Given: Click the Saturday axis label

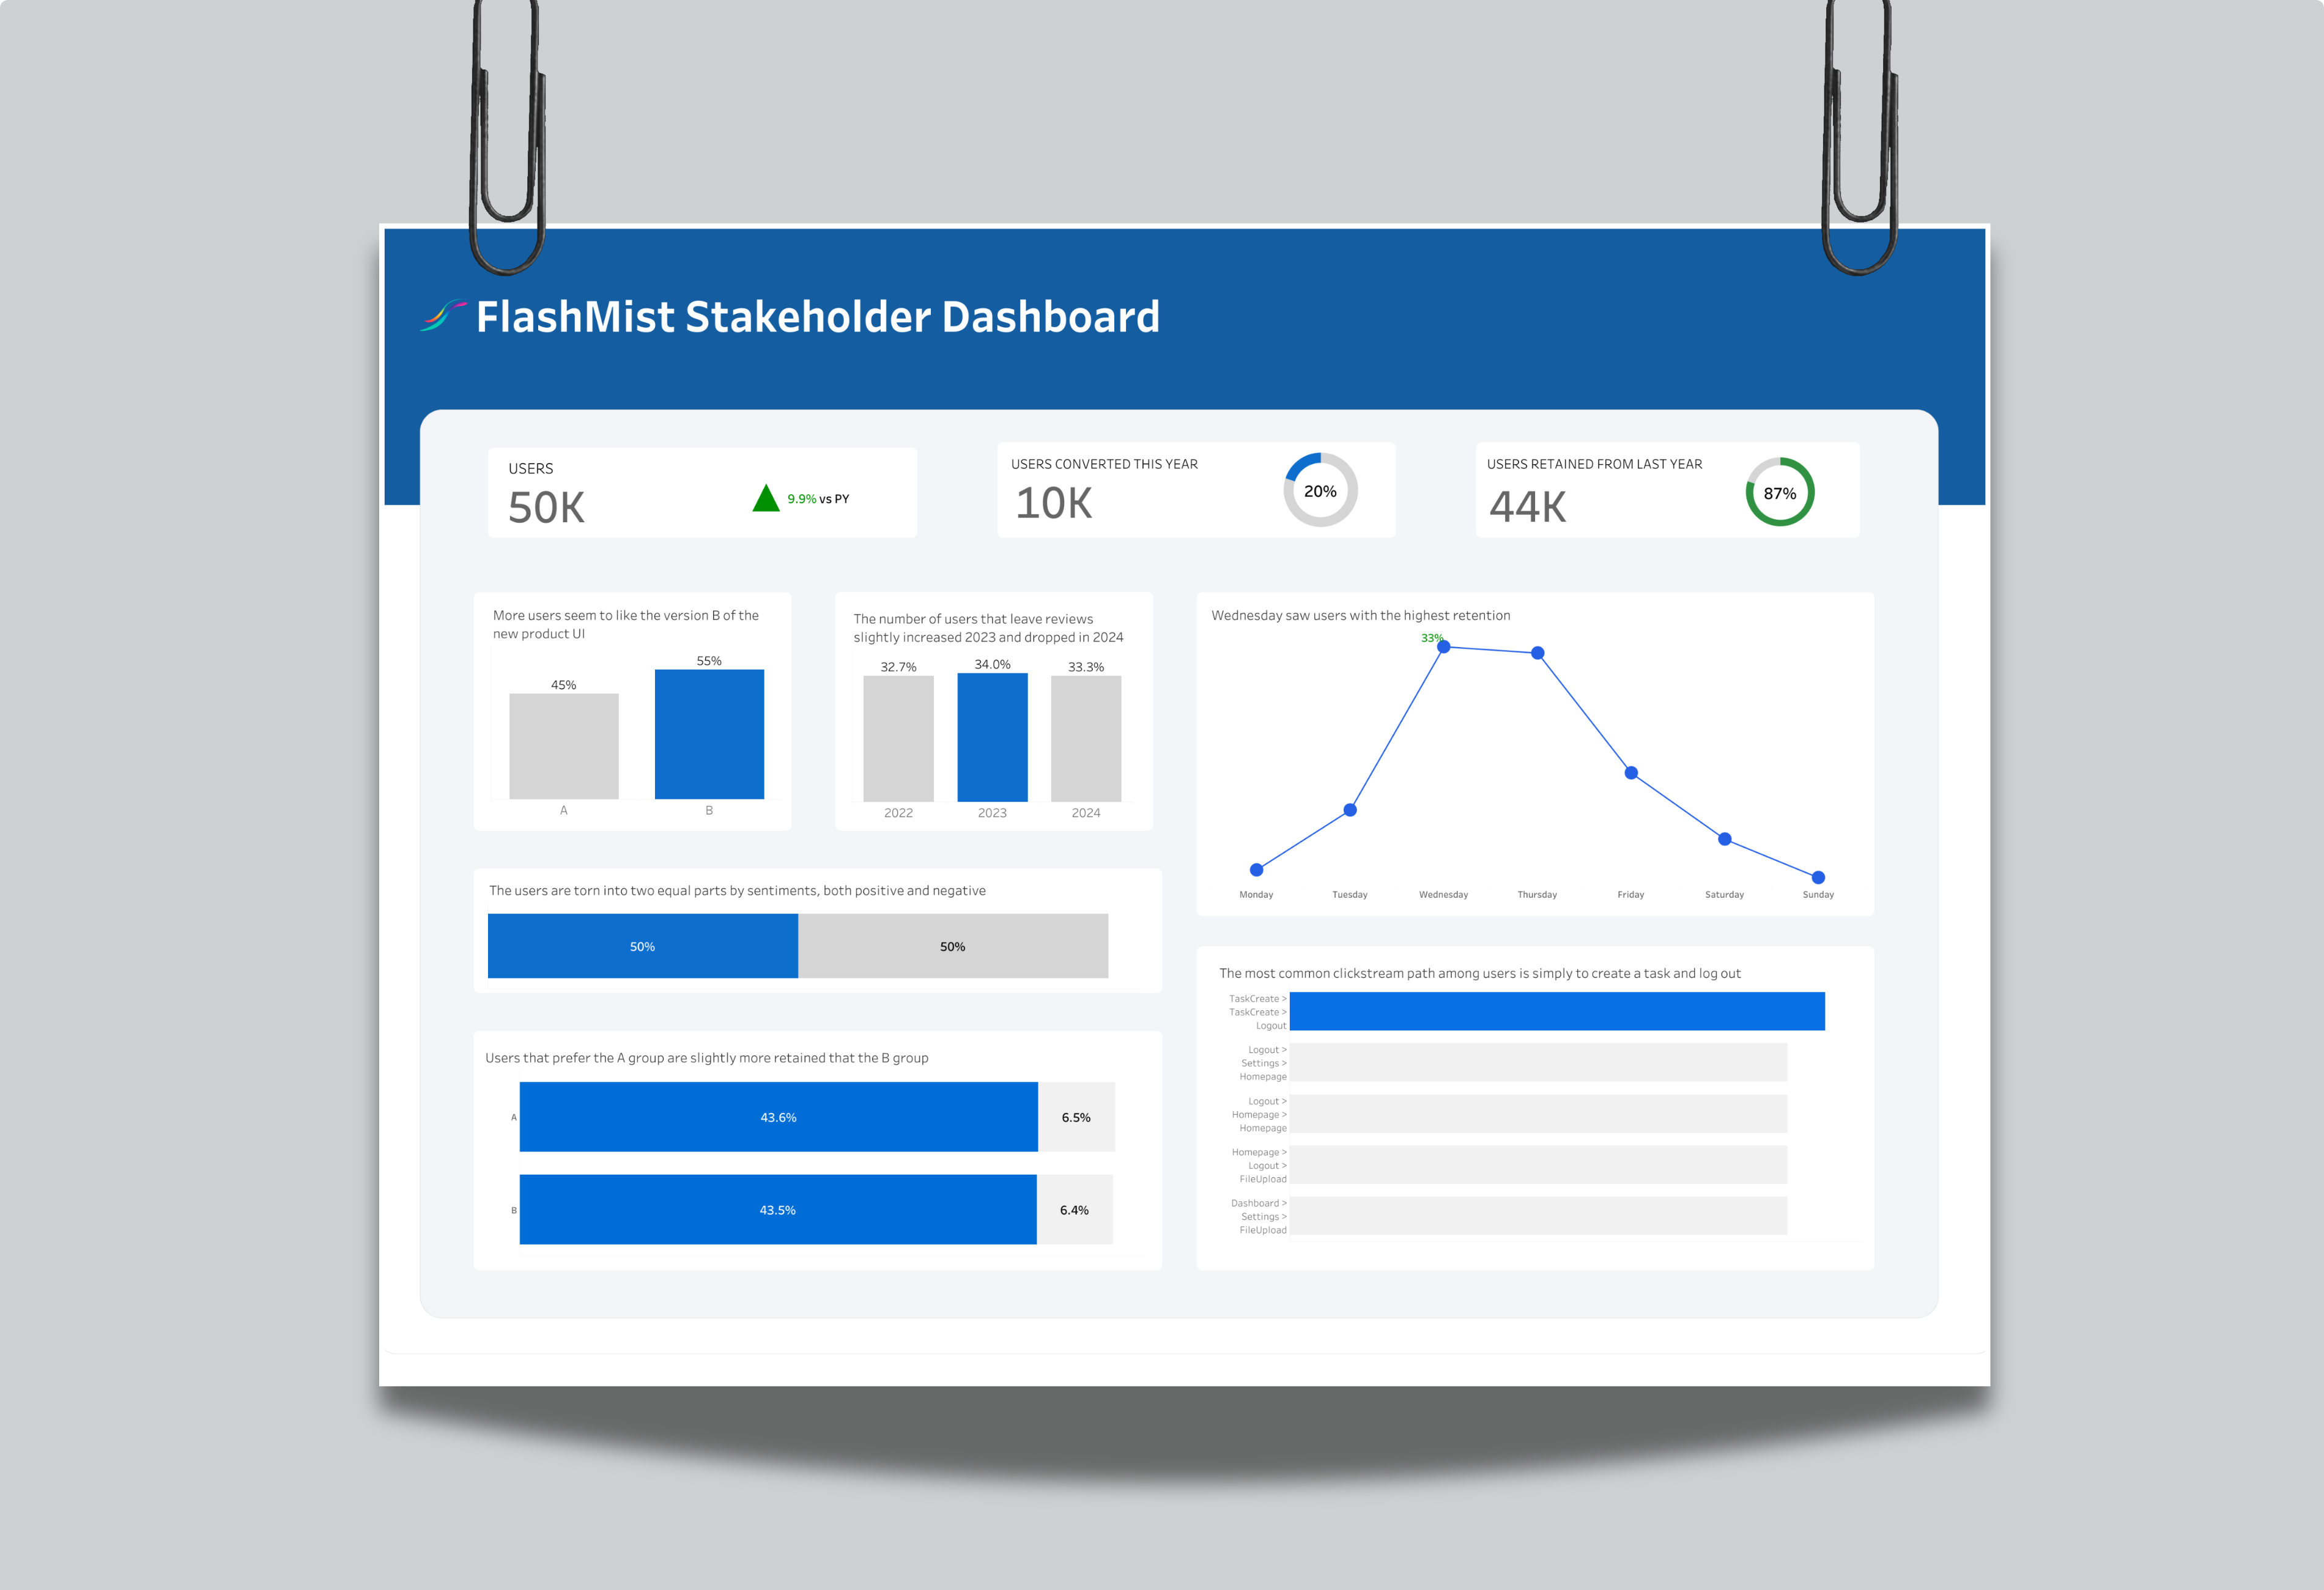Looking at the screenshot, I should (x=1725, y=895).
